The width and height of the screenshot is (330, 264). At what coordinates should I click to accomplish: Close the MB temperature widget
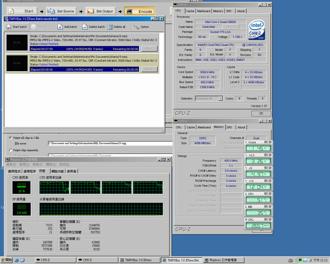[x=270, y=207]
